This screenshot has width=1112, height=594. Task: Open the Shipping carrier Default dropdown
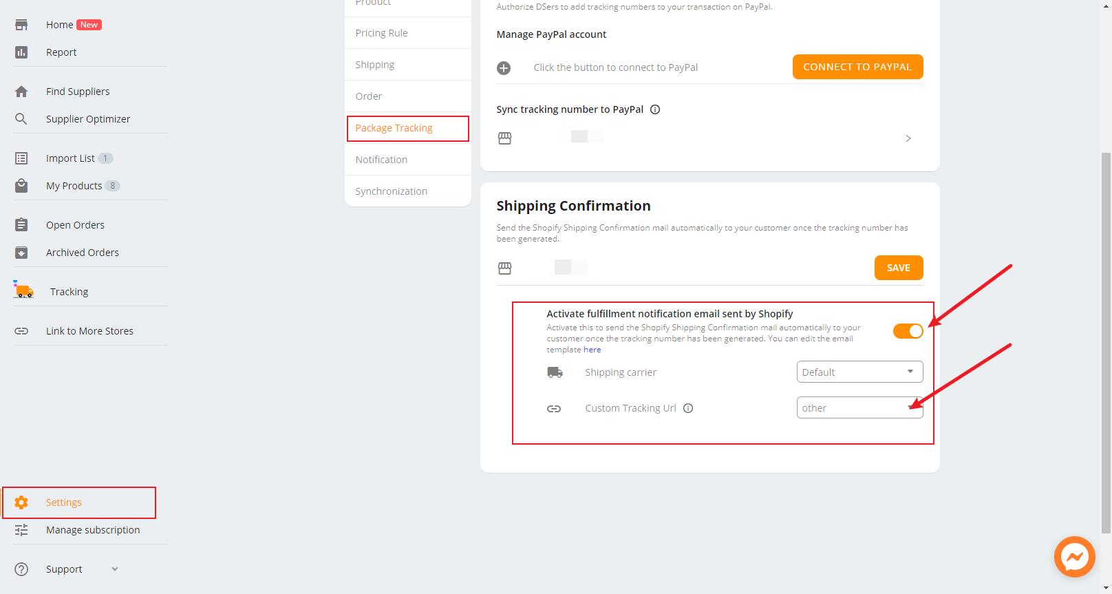point(859,372)
